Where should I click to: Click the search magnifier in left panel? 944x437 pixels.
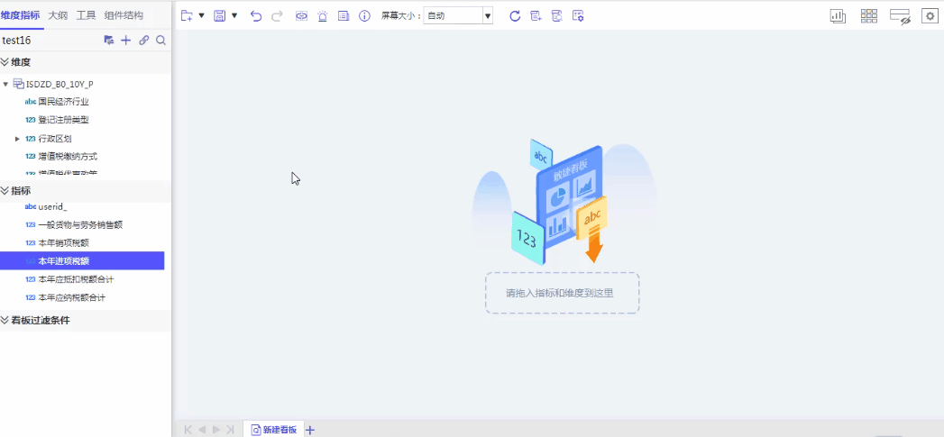tap(160, 41)
